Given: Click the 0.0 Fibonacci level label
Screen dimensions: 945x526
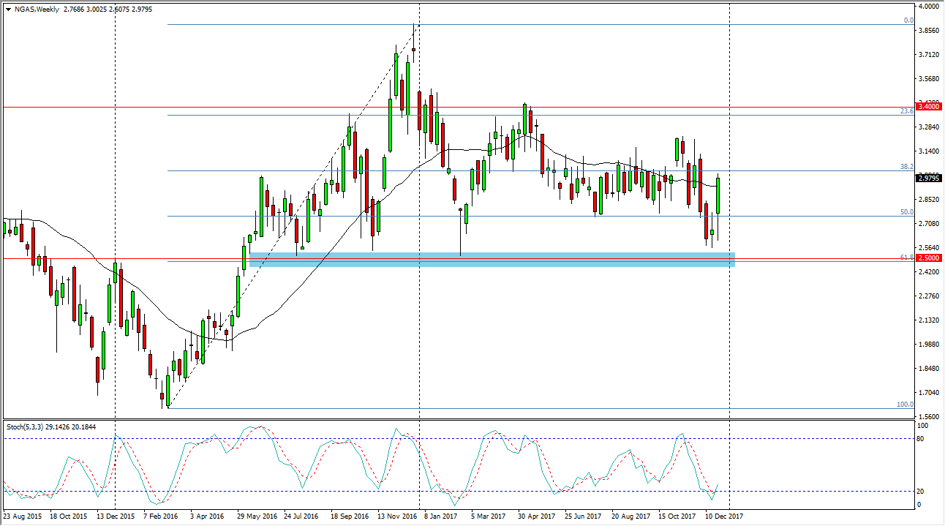Looking at the screenshot, I should 908,20.
